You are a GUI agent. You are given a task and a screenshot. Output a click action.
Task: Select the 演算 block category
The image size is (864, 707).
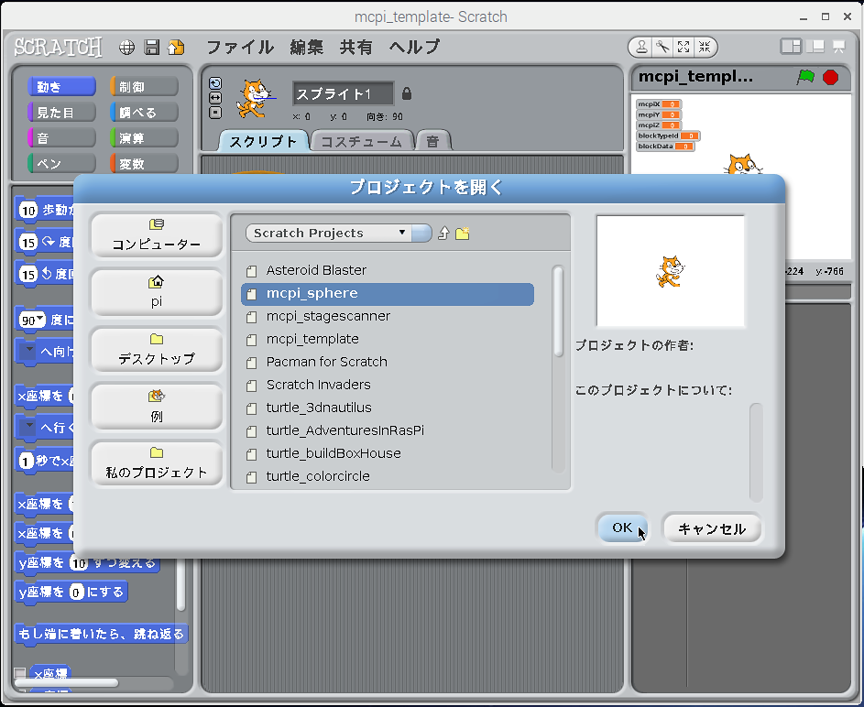pos(145,138)
